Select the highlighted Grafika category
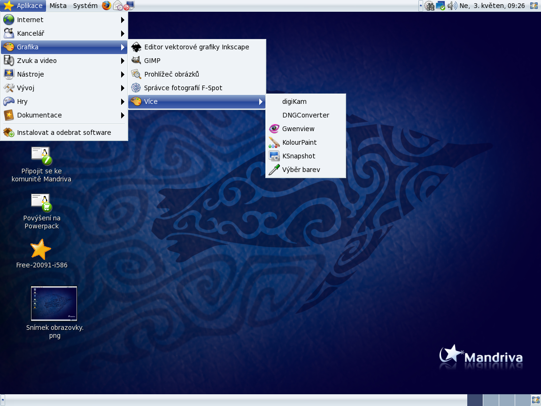The image size is (541, 406). click(64, 47)
